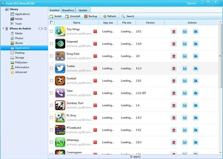Click the backup disk icon for PL Story
Viewport: 223px width, 159px height.
[185, 117]
